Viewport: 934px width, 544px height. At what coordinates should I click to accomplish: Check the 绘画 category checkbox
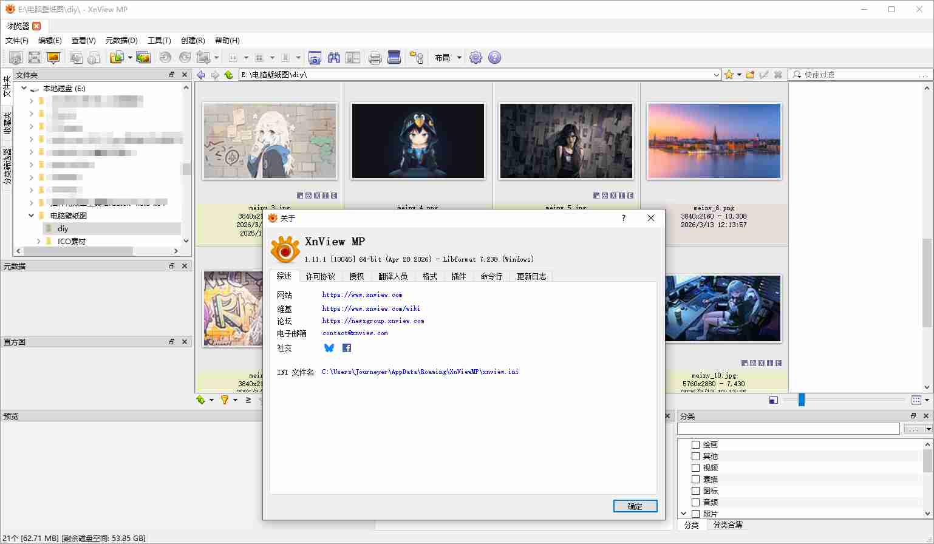pos(696,445)
